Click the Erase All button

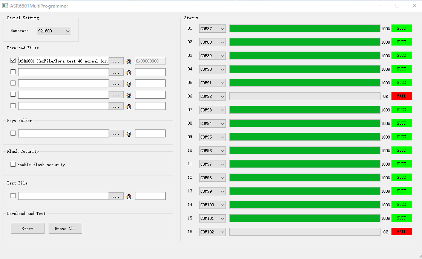point(65,229)
